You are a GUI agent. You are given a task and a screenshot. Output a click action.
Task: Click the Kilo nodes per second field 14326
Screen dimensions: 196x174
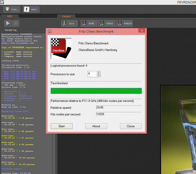point(119,114)
